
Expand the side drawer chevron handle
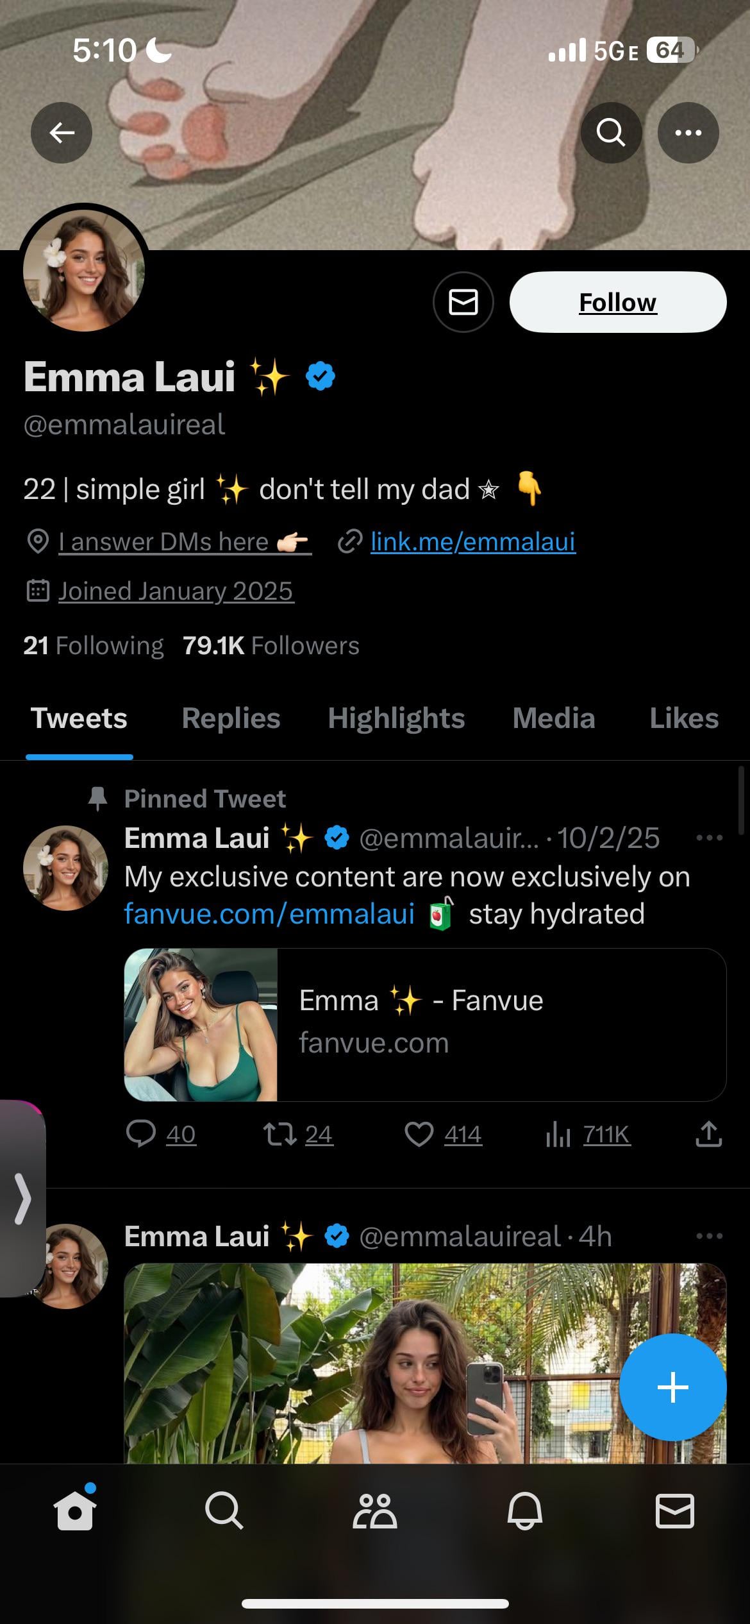pyautogui.click(x=22, y=1198)
